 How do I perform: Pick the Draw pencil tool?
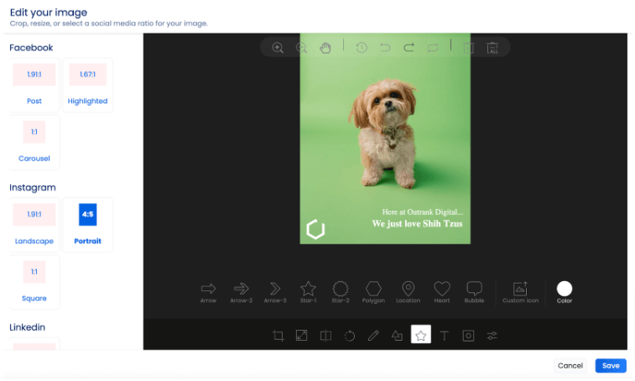coord(373,336)
